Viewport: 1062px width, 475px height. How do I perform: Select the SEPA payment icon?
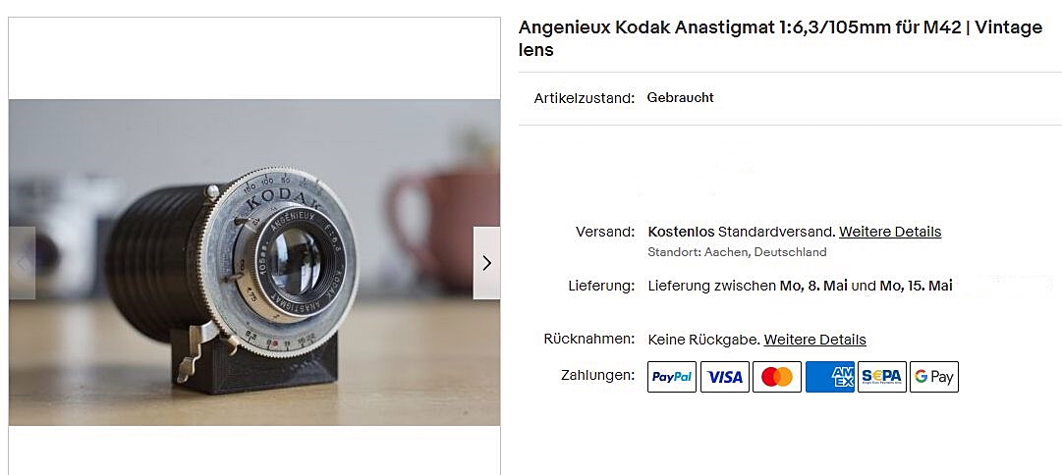882,377
